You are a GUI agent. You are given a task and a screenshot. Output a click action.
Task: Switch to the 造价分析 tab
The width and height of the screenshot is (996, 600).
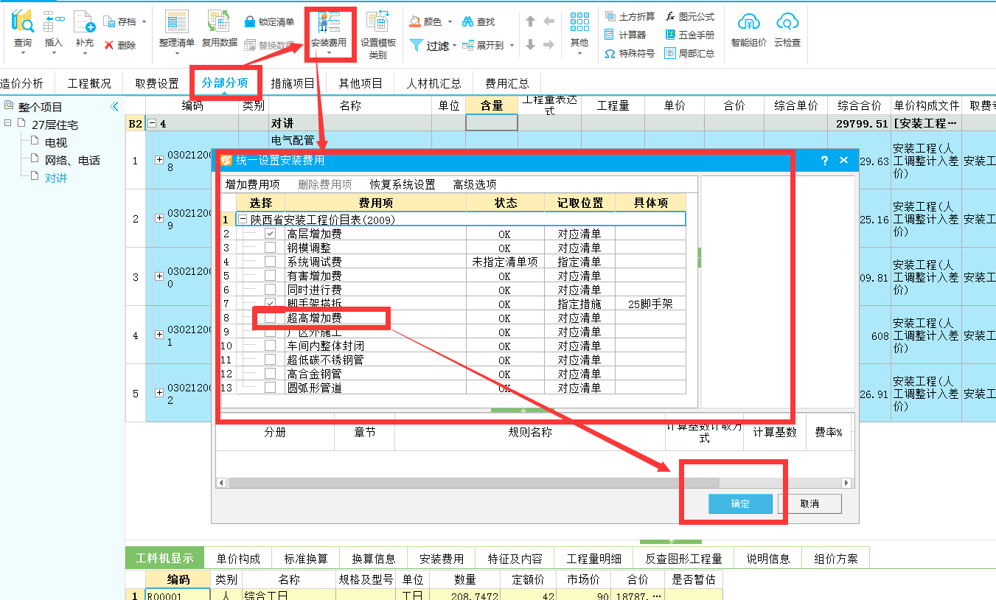click(21, 83)
